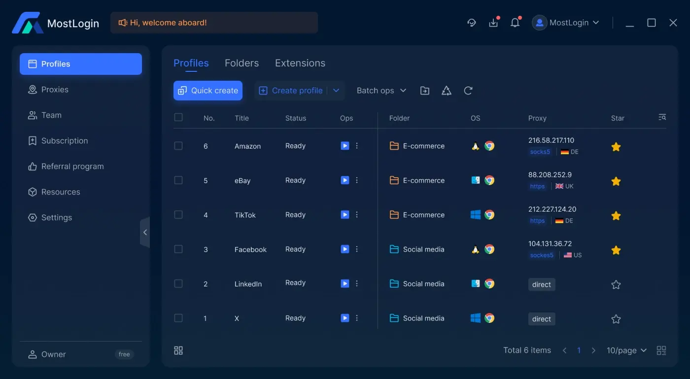Screen dimensions: 690x379
Task: Refresh the profiles list
Action: coord(468,91)
